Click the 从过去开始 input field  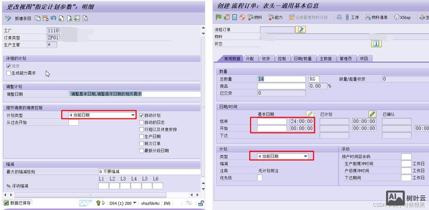74,123
